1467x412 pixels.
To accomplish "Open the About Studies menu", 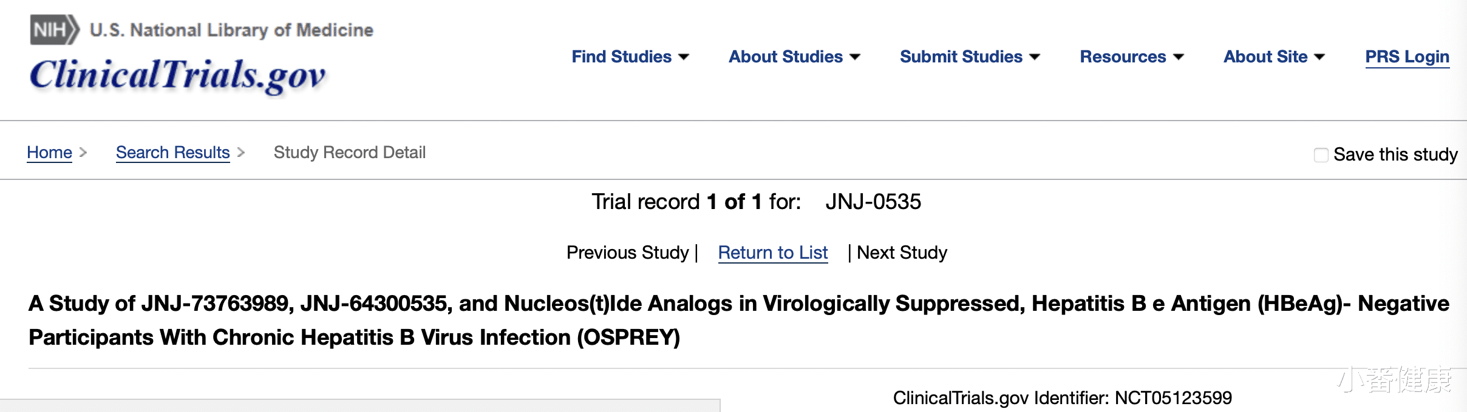I will (x=785, y=57).
